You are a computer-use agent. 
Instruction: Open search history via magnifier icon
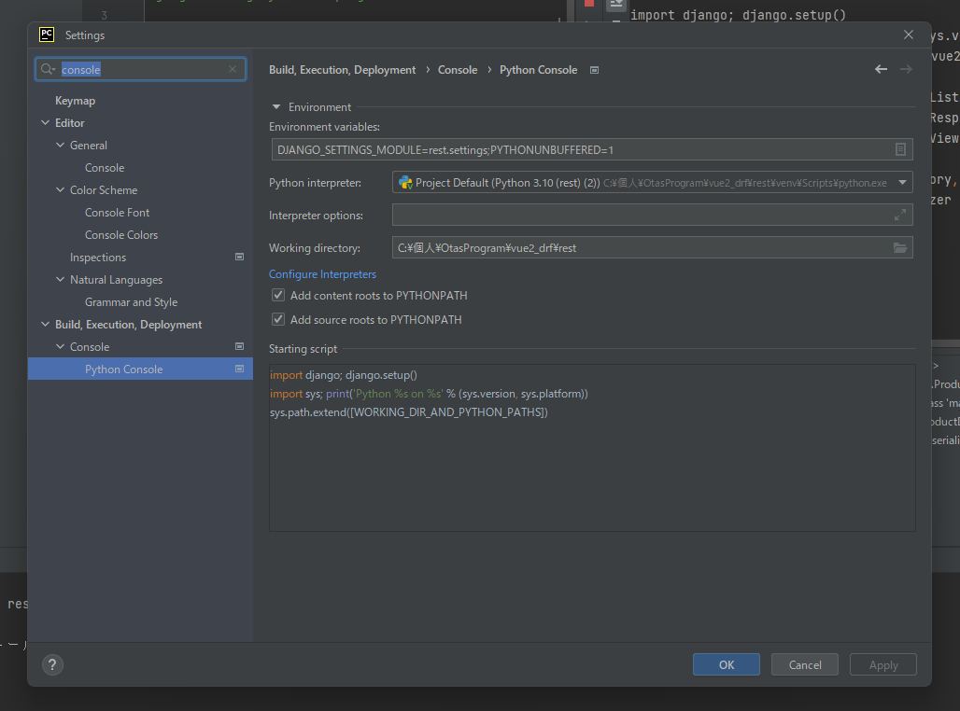(48, 69)
